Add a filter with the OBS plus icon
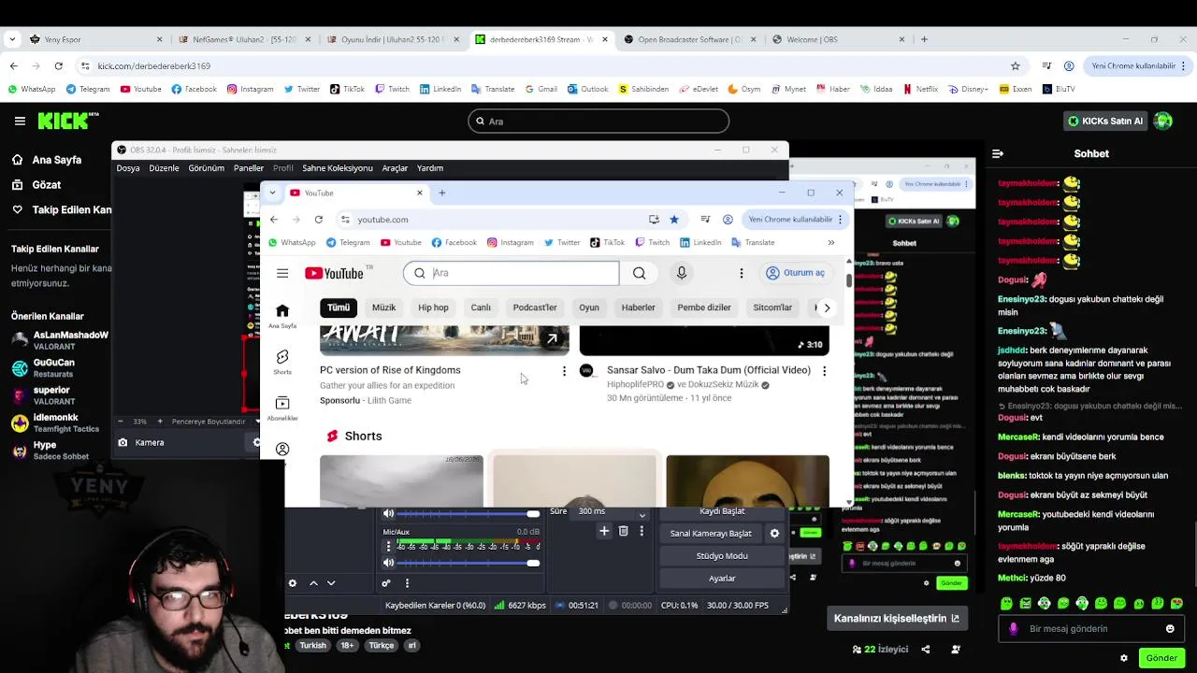Viewport: 1197px width, 673px height. [604, 531]
